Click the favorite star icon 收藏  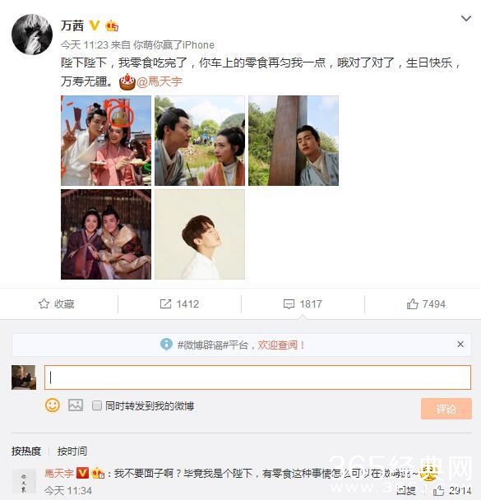(44, 304)
